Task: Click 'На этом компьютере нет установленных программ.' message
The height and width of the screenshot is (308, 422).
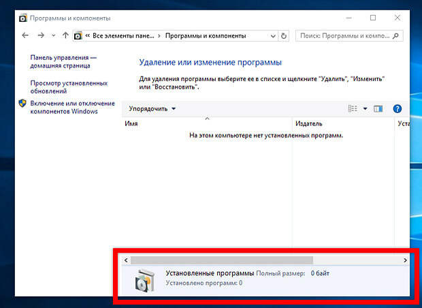Action: tap(266, 136)
